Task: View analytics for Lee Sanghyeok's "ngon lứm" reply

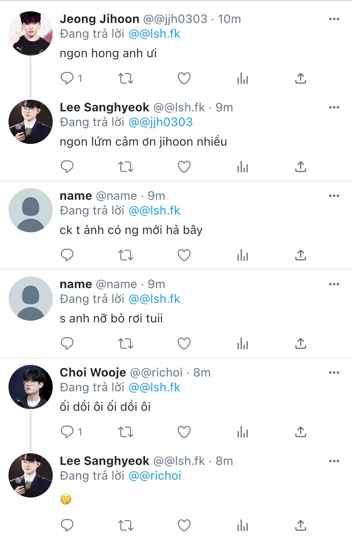Action: (x=243, y=167)
